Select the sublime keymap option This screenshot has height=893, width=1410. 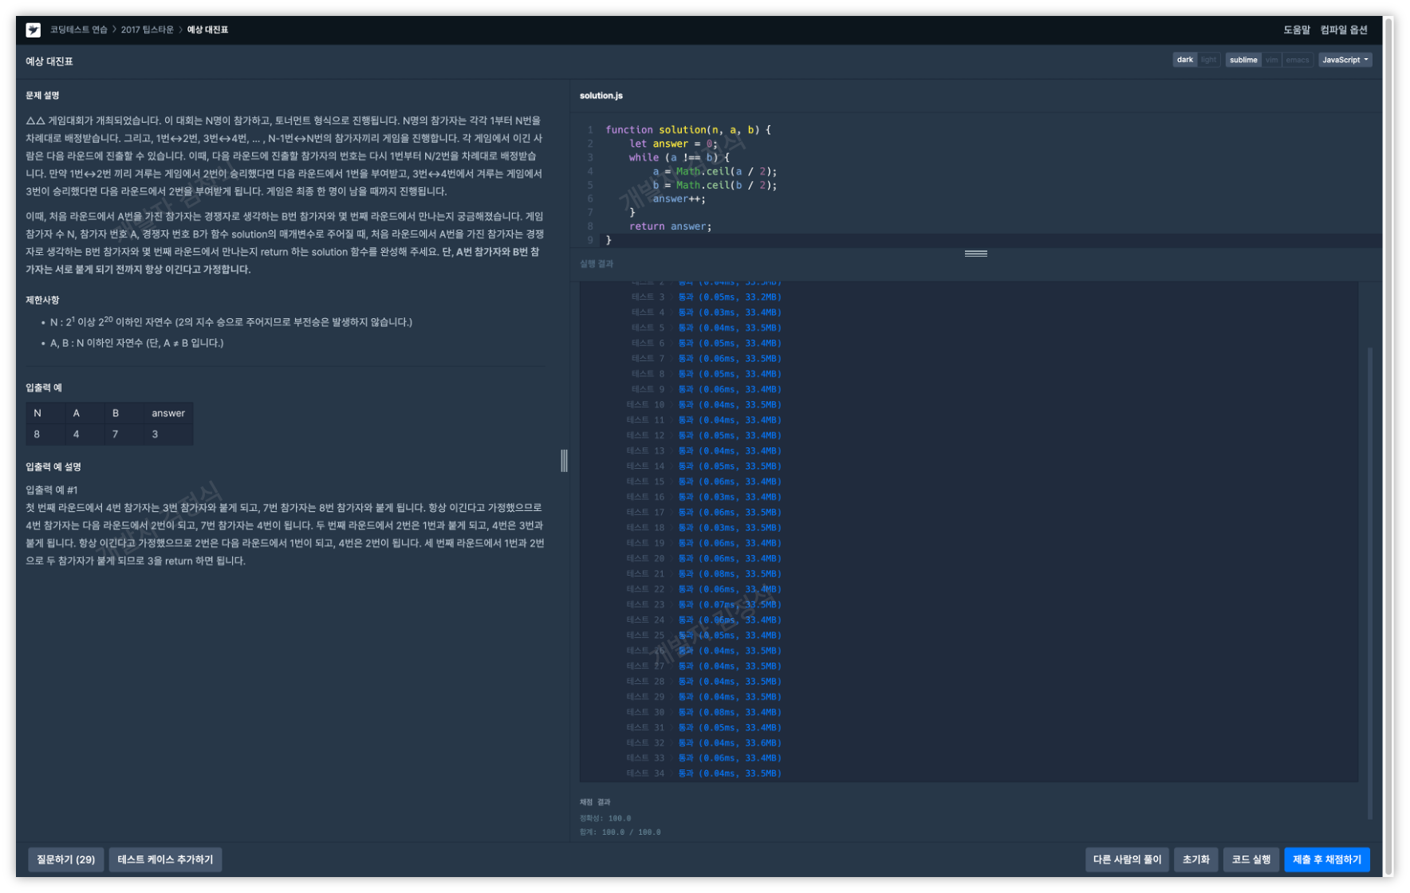1243,60
